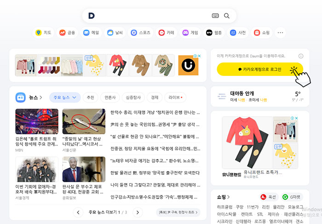322x224 pixels.
Task: Close the top banner ad with X
Action: coord(199,56)
